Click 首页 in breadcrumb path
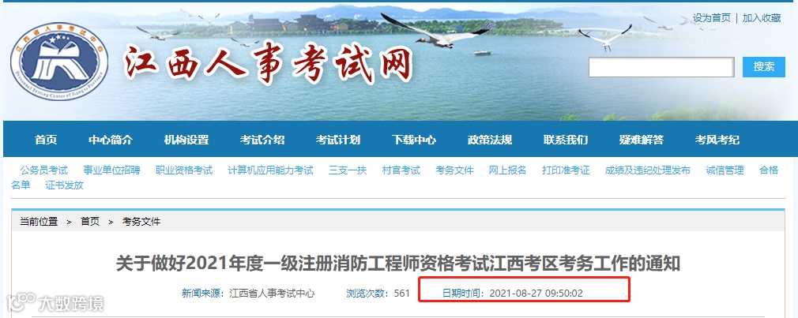This screenshot has height=318, width=798. click(x=90, y=222)
